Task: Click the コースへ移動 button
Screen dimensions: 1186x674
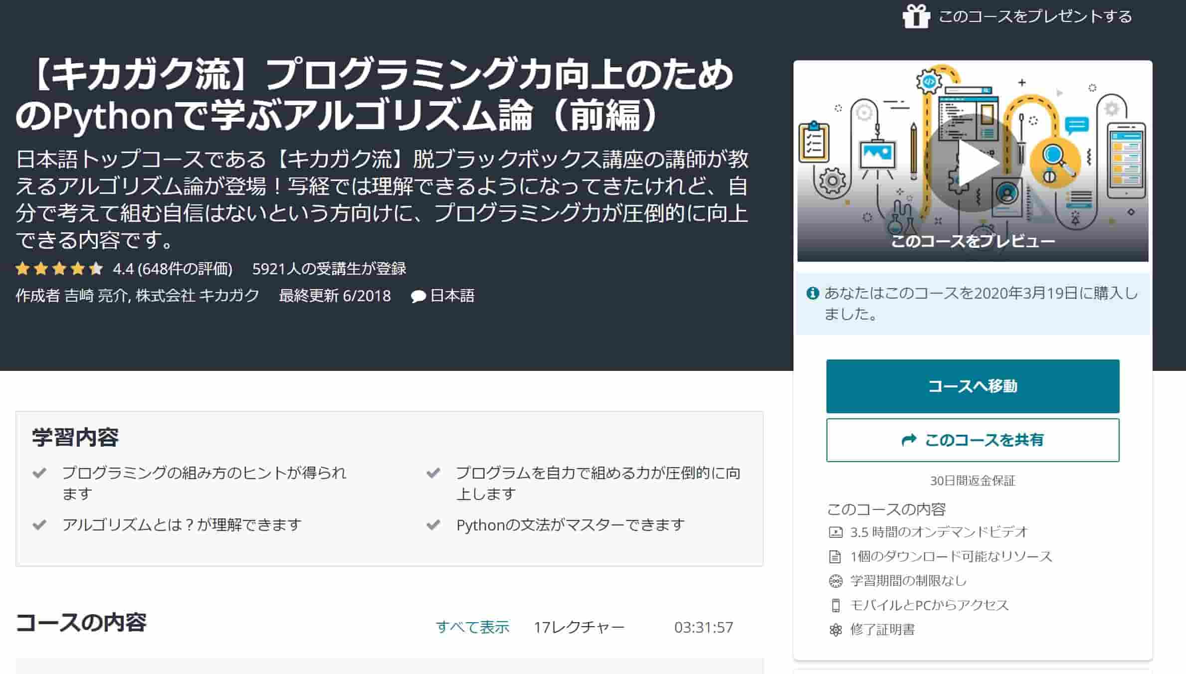Action: coord(973,386)
